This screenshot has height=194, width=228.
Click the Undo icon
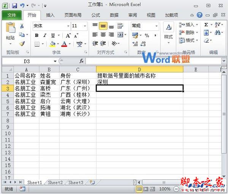[22, 6]
